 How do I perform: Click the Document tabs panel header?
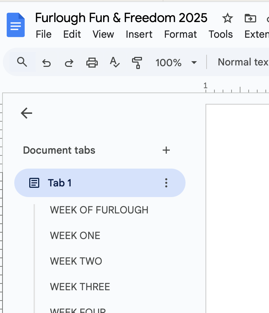[x=59, y=150]
